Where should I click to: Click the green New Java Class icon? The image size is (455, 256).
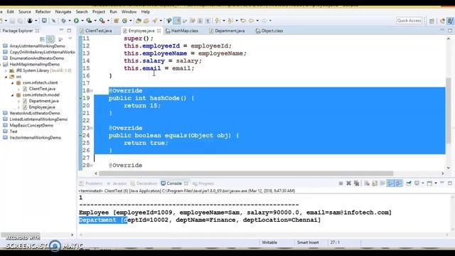pos(125,21)
